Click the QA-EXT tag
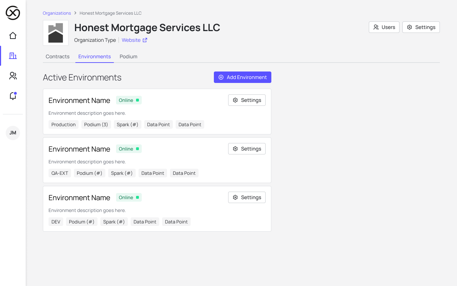Screen dimensions: 457x286 pos(60,173)
